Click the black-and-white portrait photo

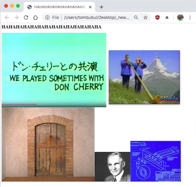click(113, 167)
